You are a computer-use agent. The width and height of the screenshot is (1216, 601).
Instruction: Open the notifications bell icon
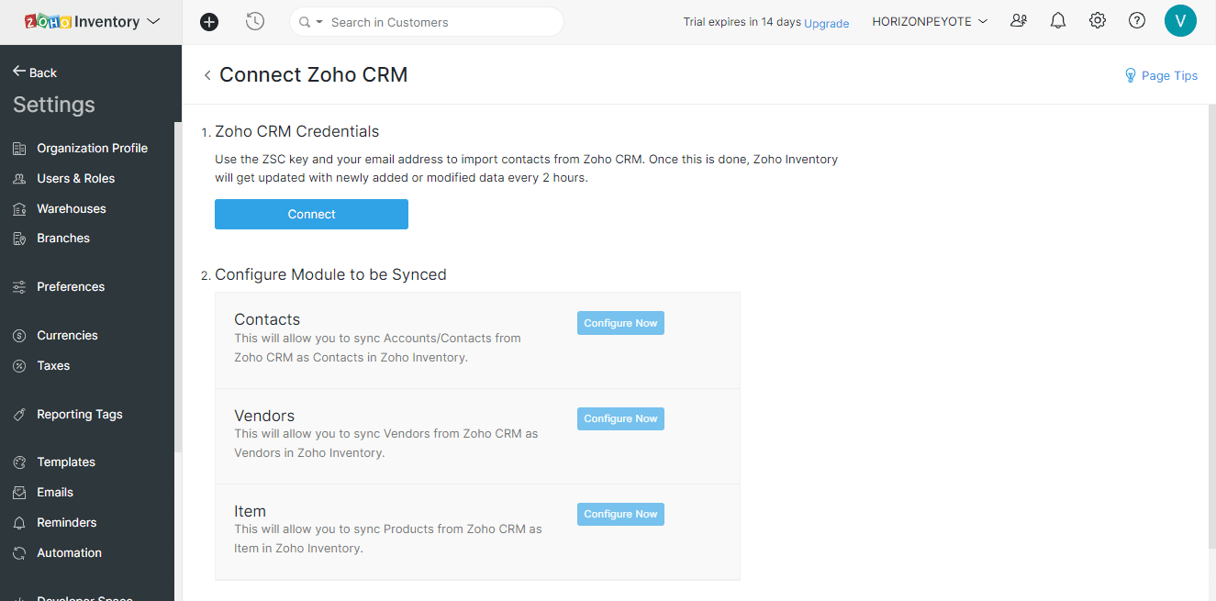click(1058, 21)
